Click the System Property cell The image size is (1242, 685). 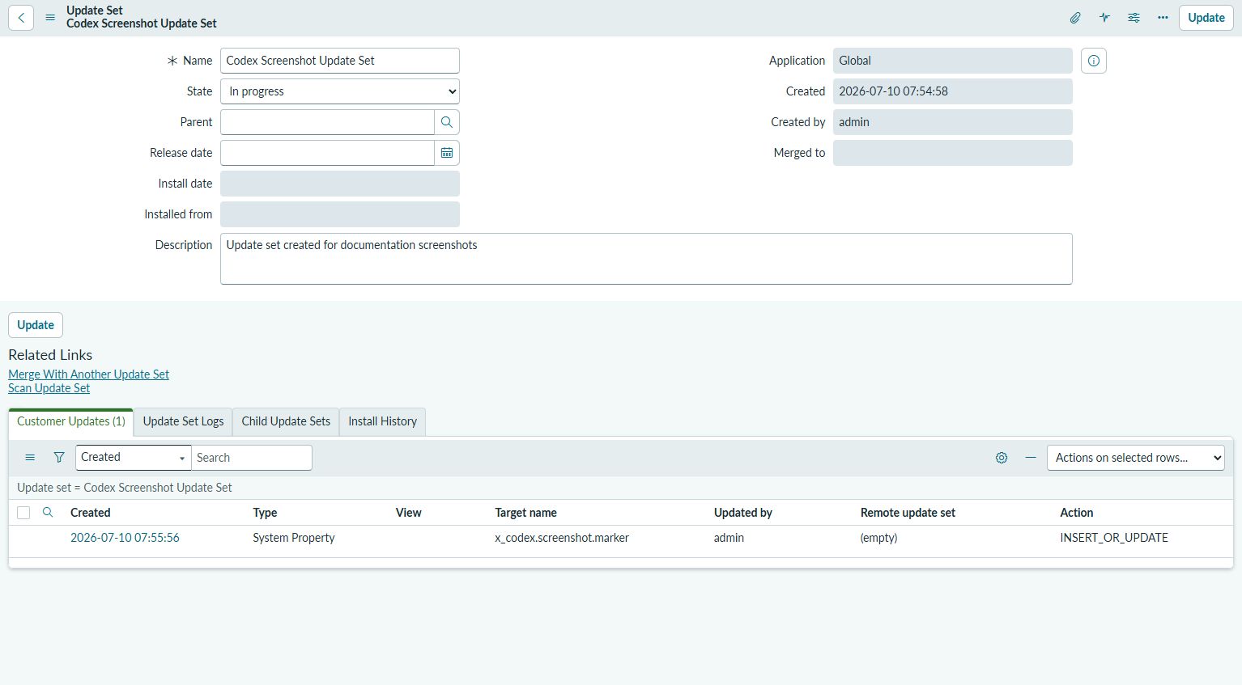(293, 538)
